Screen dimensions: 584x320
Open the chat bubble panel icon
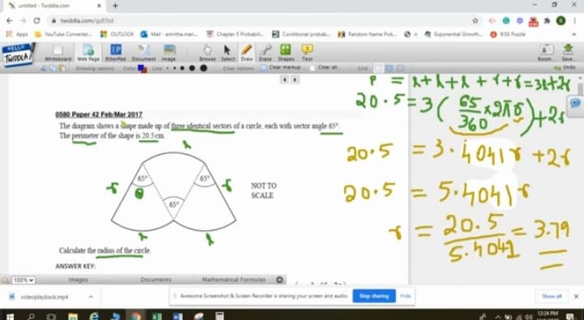point(575,104)
